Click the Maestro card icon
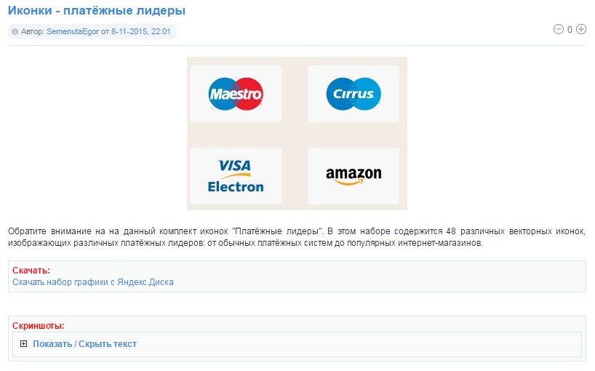This screenshot has width=595, height=371. pos(236,94)
